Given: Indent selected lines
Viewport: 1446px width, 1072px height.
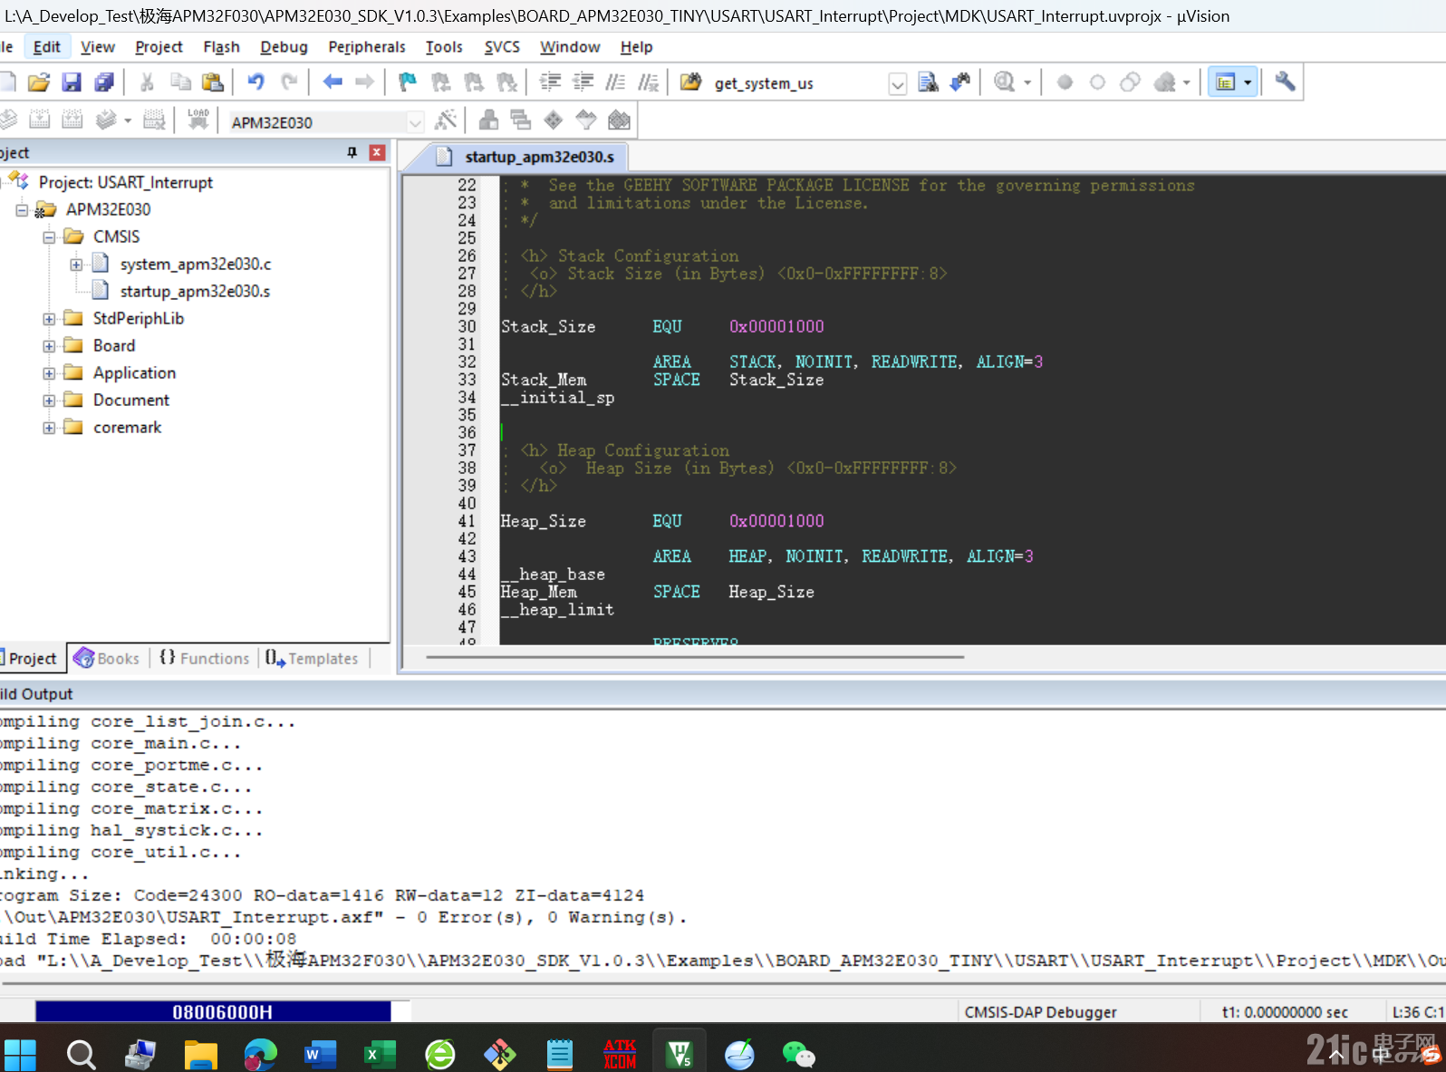Looking at the screenshot, I should pos(550,82).
